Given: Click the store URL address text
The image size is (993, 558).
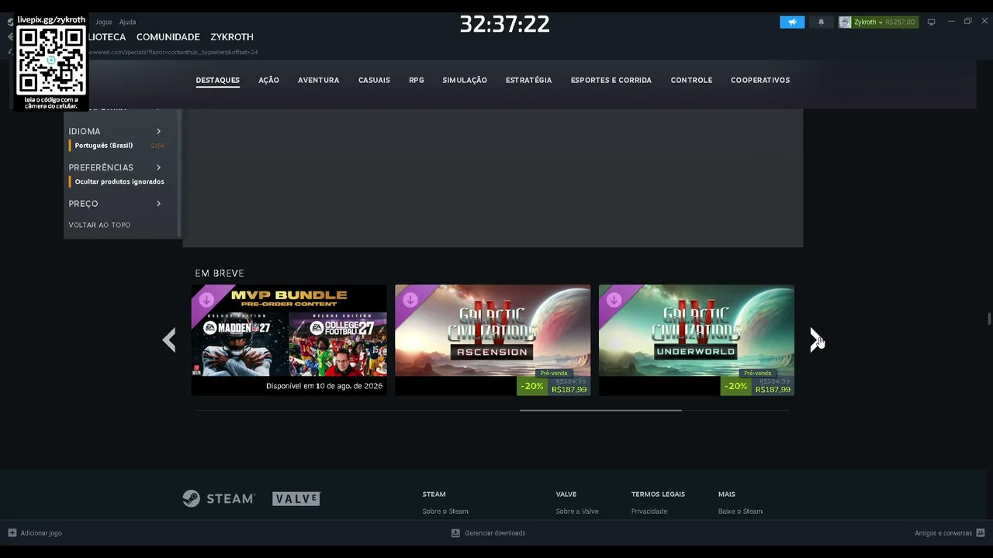Looking at the screenshot, I should click(x=173, y=53).
